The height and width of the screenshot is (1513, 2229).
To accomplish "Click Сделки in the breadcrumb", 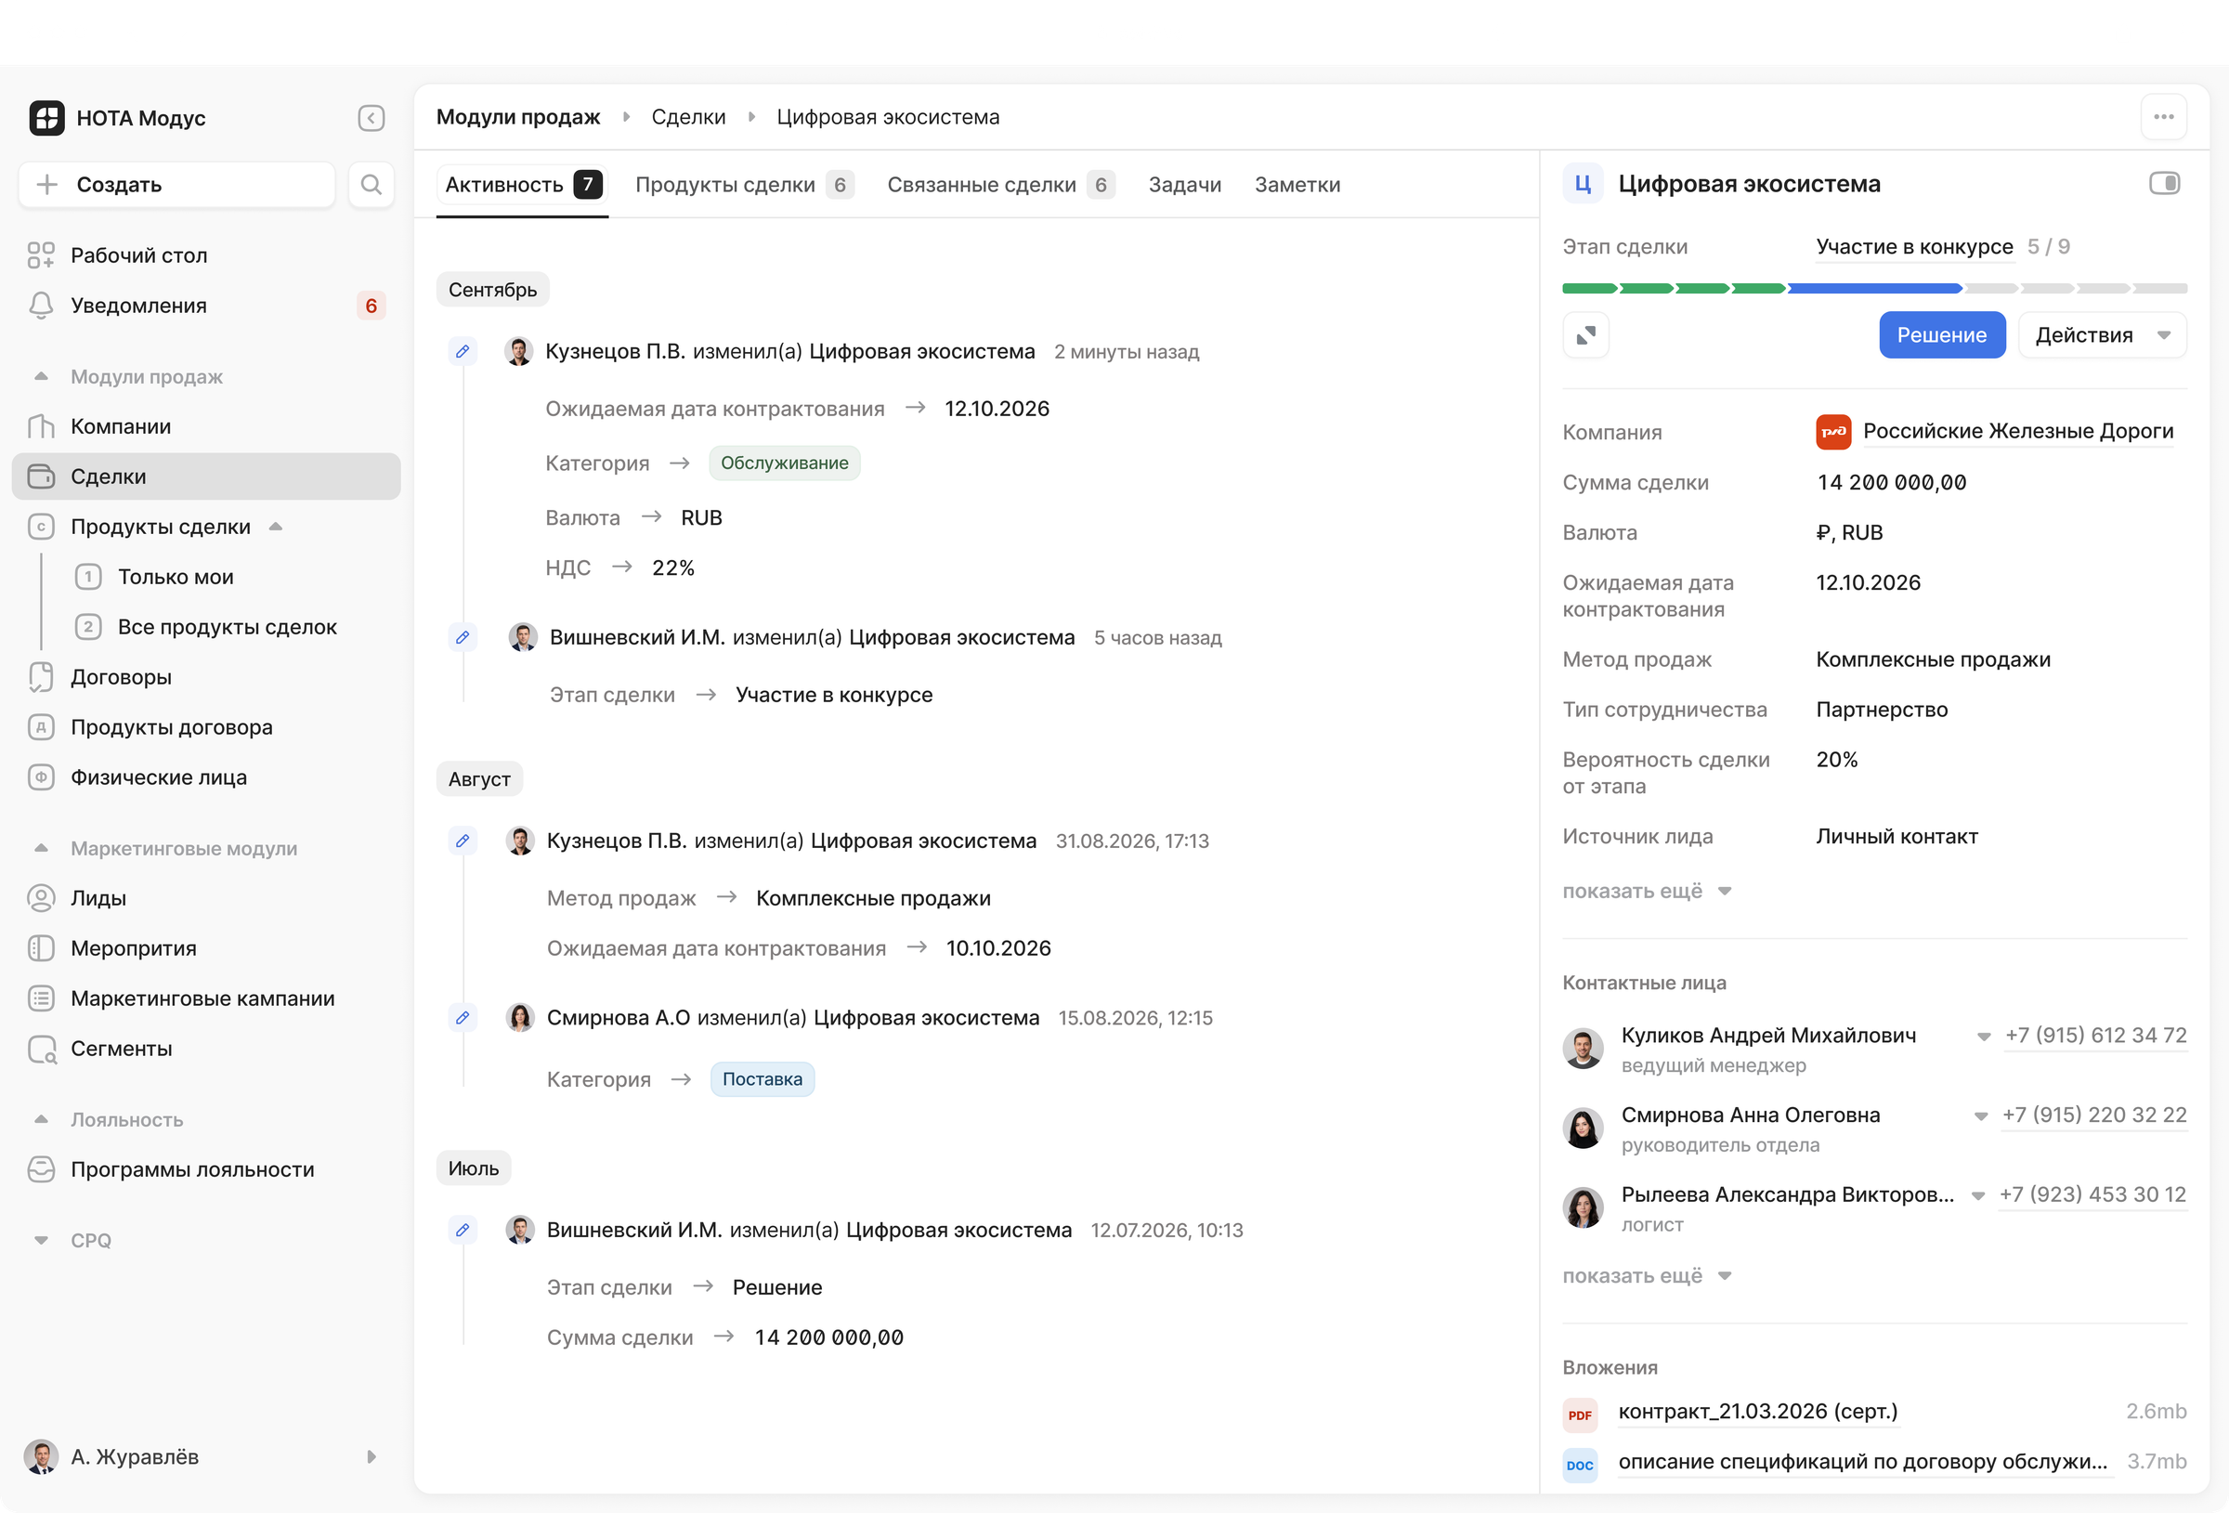I will click(687, 117).
